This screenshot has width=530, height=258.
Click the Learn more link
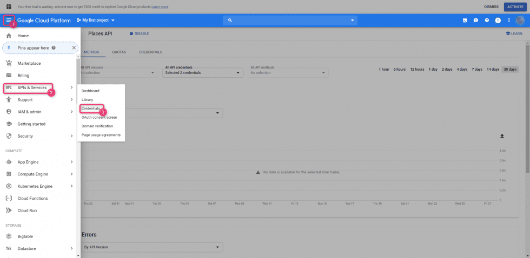click(160, 6)
